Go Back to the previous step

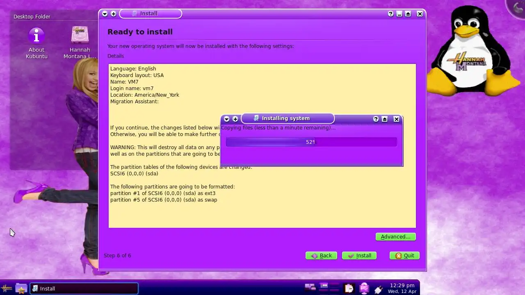(x=321, y=255)
